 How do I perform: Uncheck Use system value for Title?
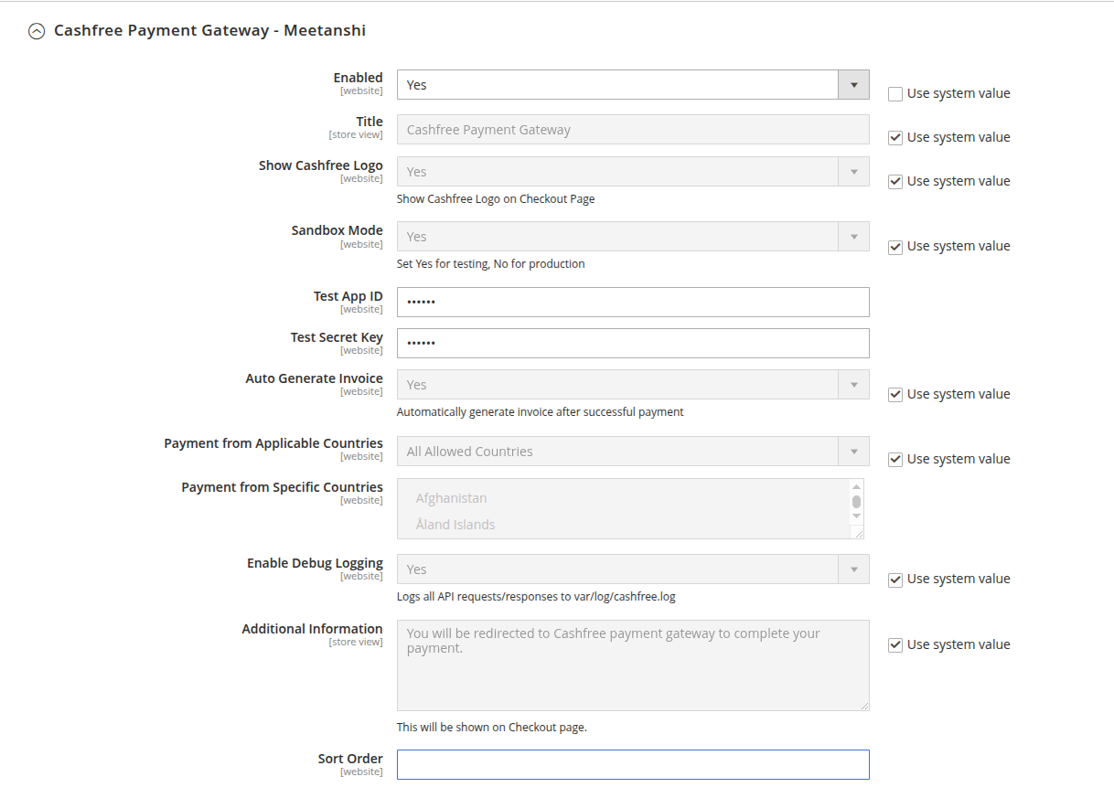point(895,137)
